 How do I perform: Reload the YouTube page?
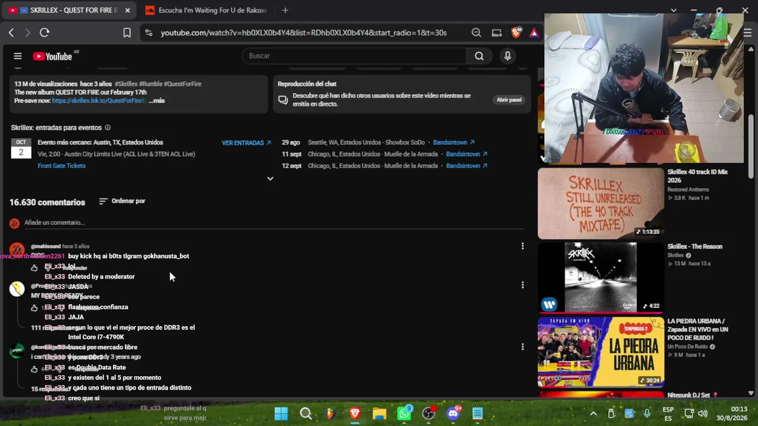44,33
